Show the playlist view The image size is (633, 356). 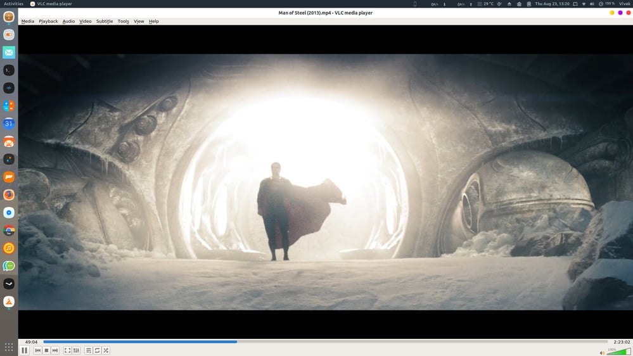(89, 350)
